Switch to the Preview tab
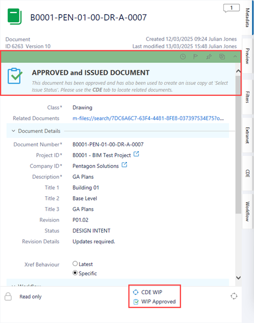This screenshot has width=254, height=323. [x=248, y=56]
